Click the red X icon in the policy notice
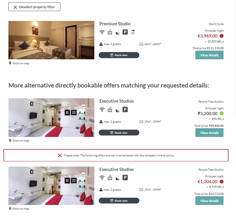236x216 pixels. pyautogui.click(x=60, y=156)
